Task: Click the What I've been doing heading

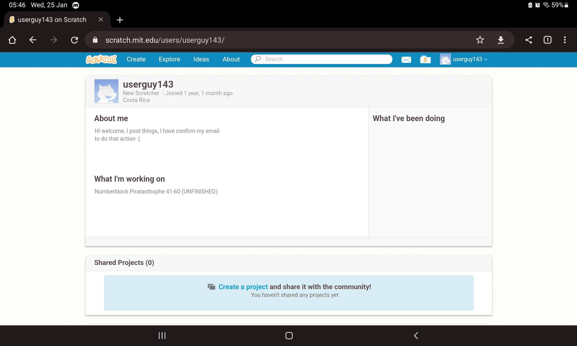Action: [x=409, y=119]
